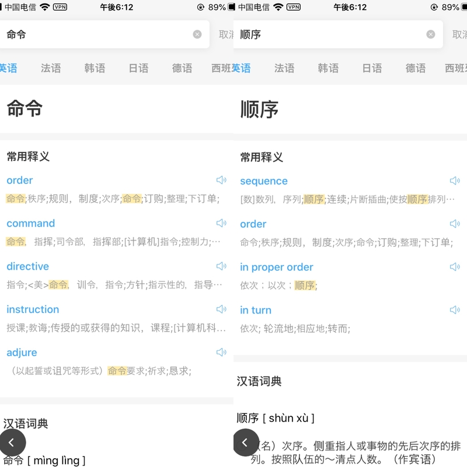
Task: Open the 'sequence' translation entry
Action: [x=264, y=181]
